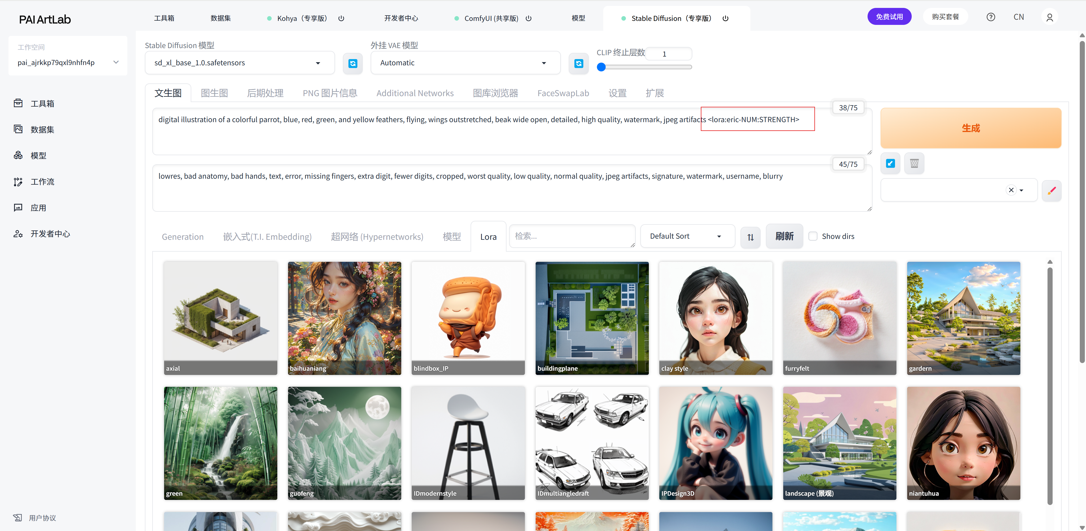The image size is (1086, 531).
Task: Select the baihuaniang Lora thumbnail
Action: click(x=344, y=318)
